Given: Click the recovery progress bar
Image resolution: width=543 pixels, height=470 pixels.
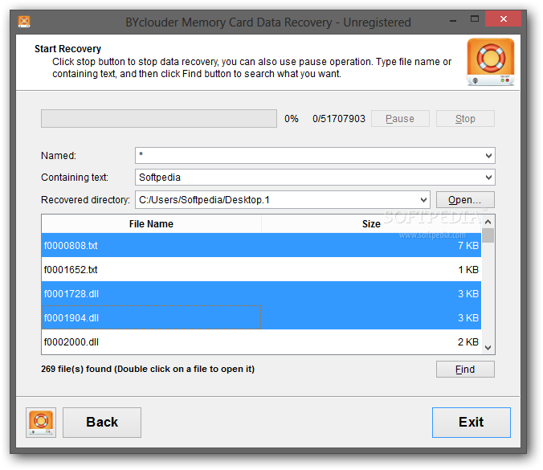Looking at the screenshot, I should pos(159,118).
